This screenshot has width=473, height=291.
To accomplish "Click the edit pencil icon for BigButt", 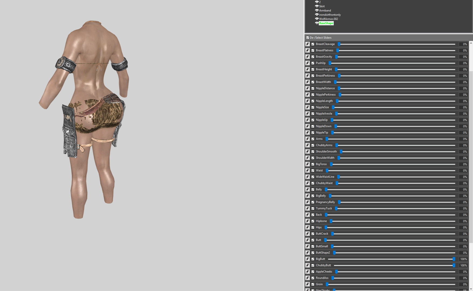I will coord(308,259).
